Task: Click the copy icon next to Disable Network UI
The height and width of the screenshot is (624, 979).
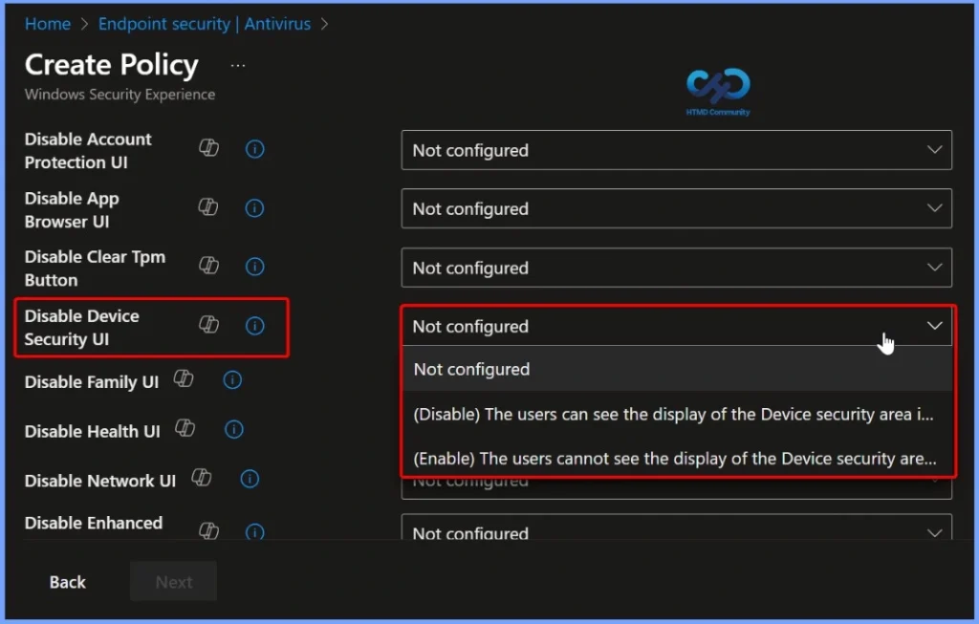Action: tap(202, 479)
